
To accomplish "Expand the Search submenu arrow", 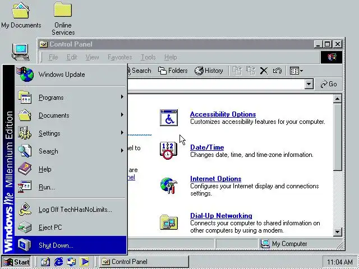I will click(x=122, y=151).
